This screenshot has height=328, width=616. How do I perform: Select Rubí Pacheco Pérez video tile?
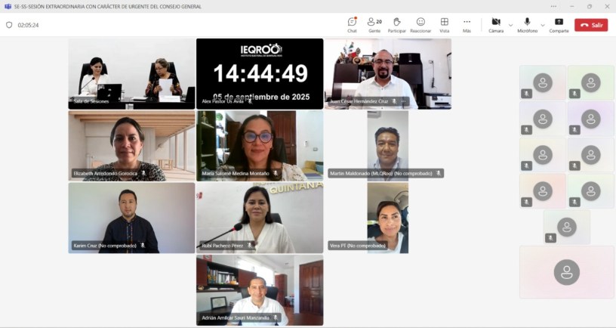(x=260, y=217)
